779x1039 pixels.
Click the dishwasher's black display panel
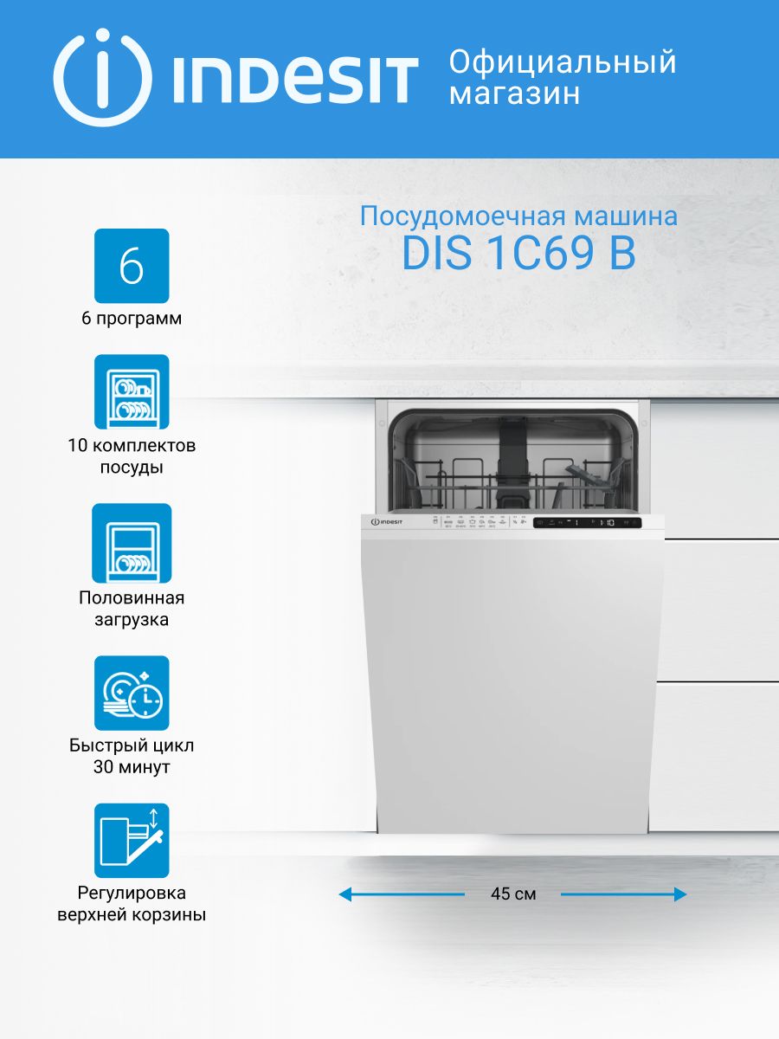[588, 523]
